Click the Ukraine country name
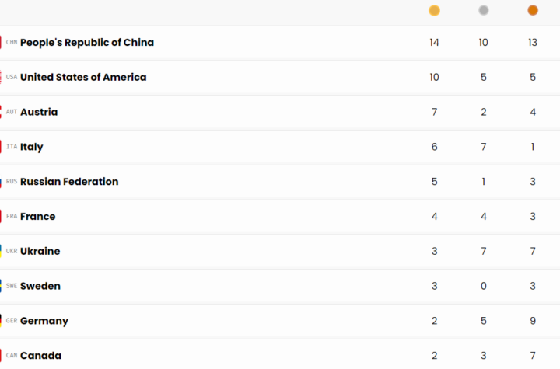560x369 pixels. click(x=40, y=251)
